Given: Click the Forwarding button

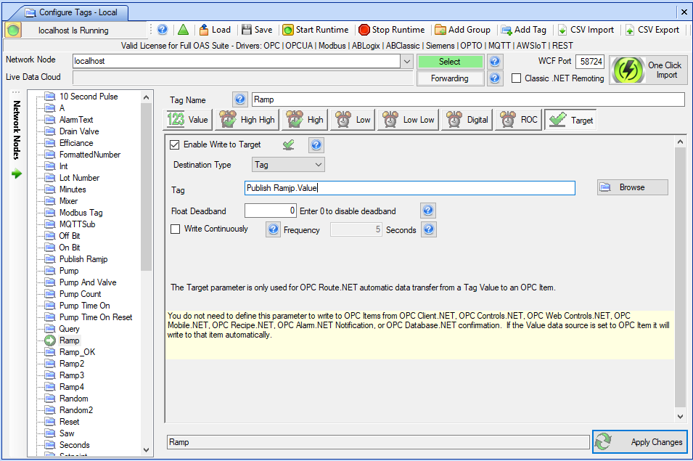Looking at the screenshot, I should pyautogui.click(x=450, y=78).
